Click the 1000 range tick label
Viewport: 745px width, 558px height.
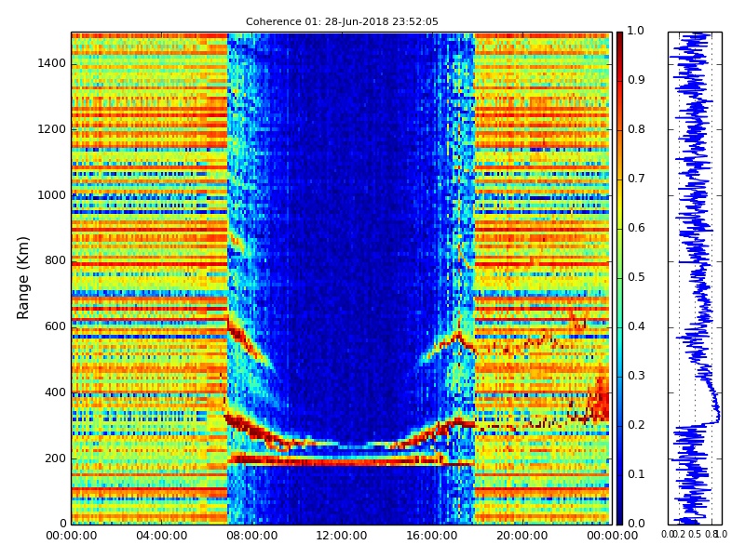tap(52, 195)
